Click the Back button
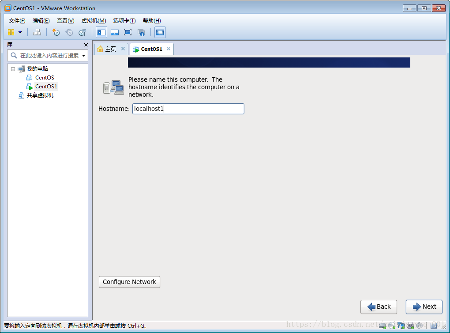450x333 pixels. (x=379, y=307)
